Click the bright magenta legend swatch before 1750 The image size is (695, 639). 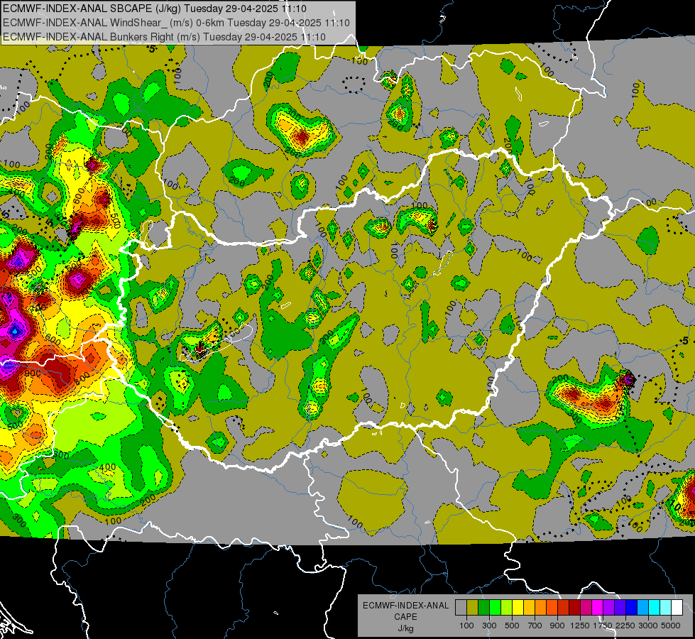point(598,608)
